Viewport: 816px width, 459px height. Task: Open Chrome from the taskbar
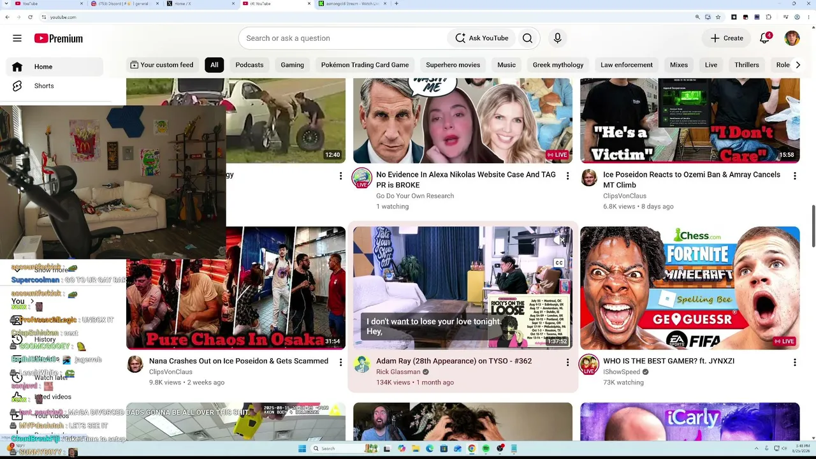pos(472,449)
